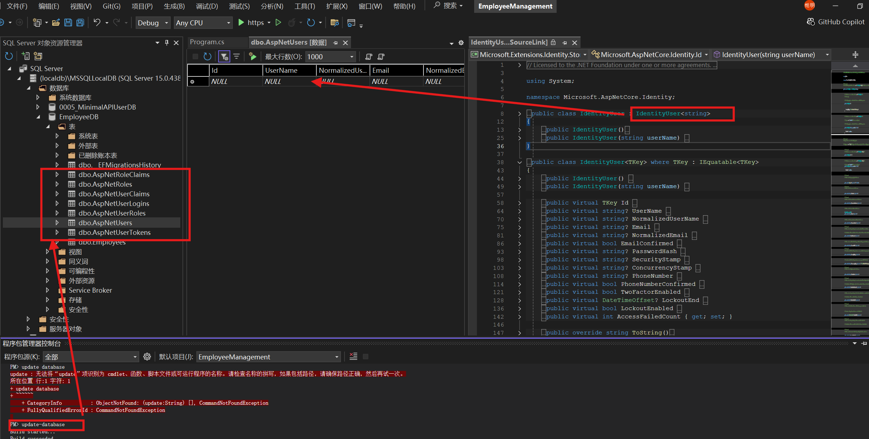Collapse IdentityUser<TKey> class code region
This screenshot has height=439, width=869.
[519, 162]
